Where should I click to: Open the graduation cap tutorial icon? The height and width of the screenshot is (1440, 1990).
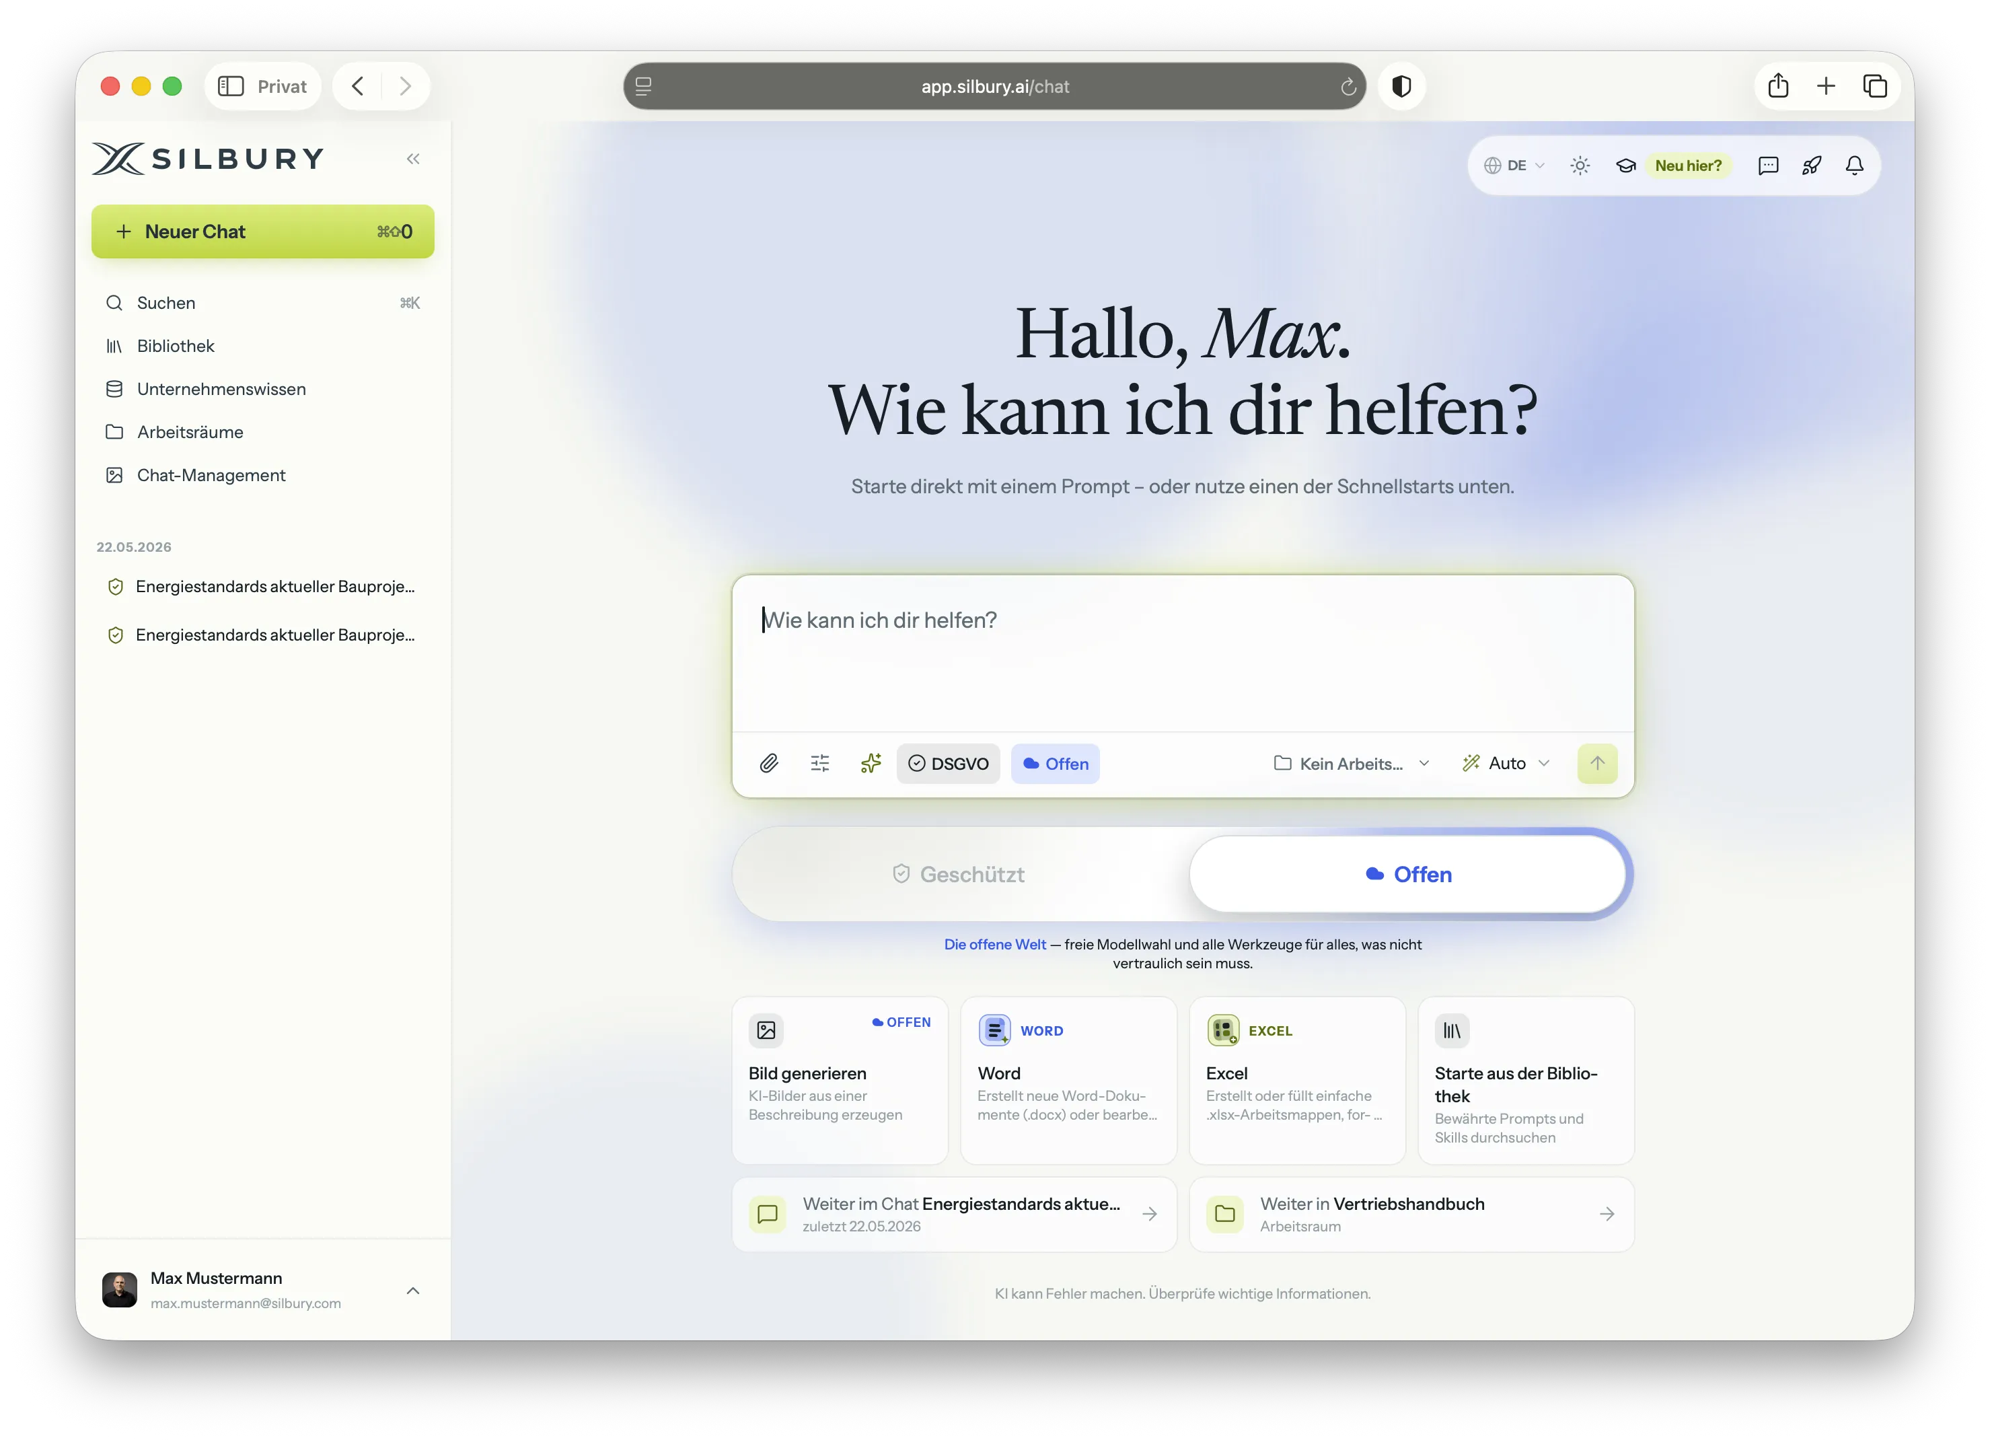(x=1626, y=166)
